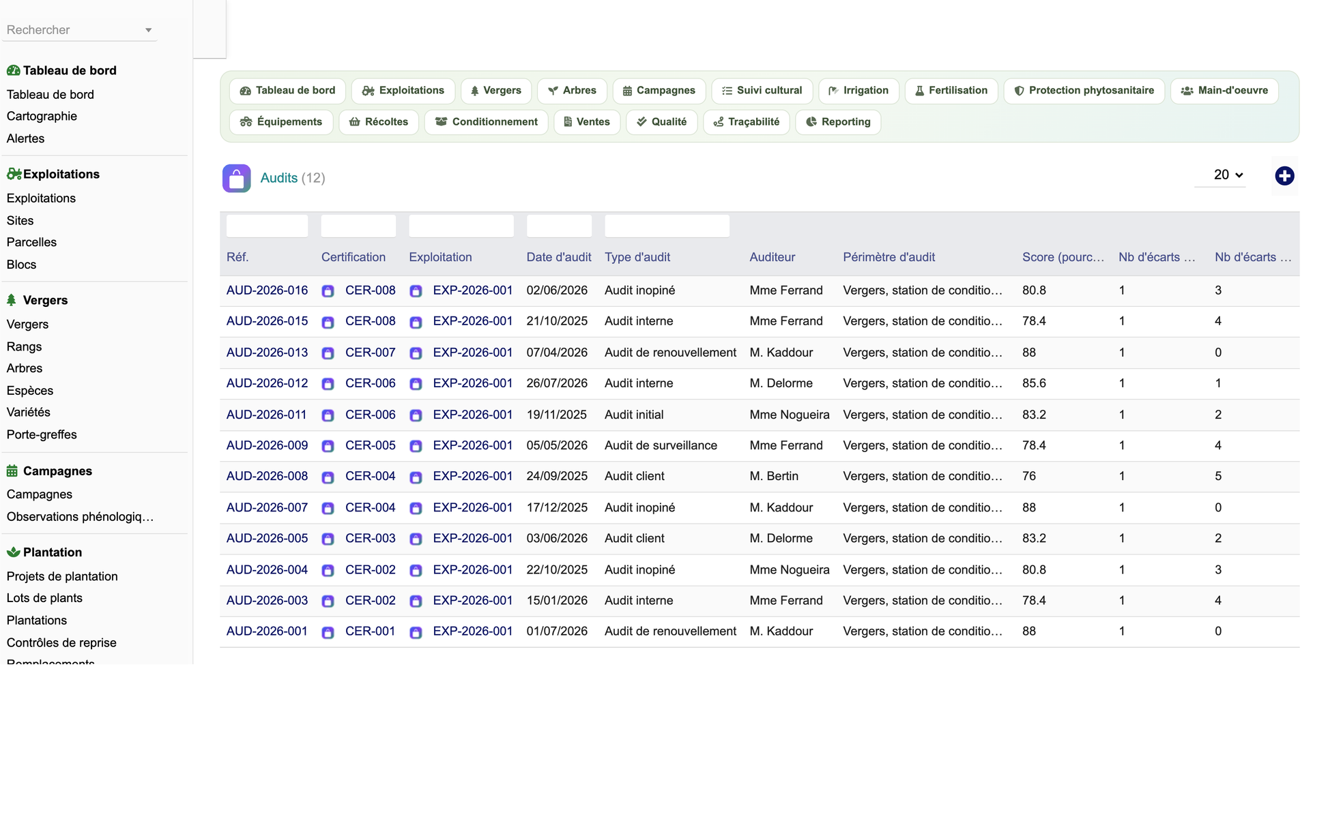The image size is (1328, 821).
Task: Click tree icon beside sidebar Vergers heading
Action: pos(12,300)
